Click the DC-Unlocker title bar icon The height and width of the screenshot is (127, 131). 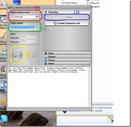(9, 7)
